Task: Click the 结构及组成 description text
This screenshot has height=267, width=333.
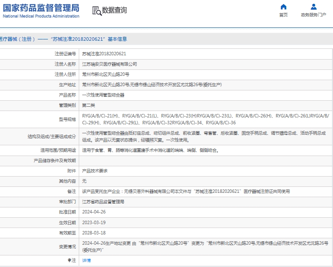Action: tap(204, 136)
